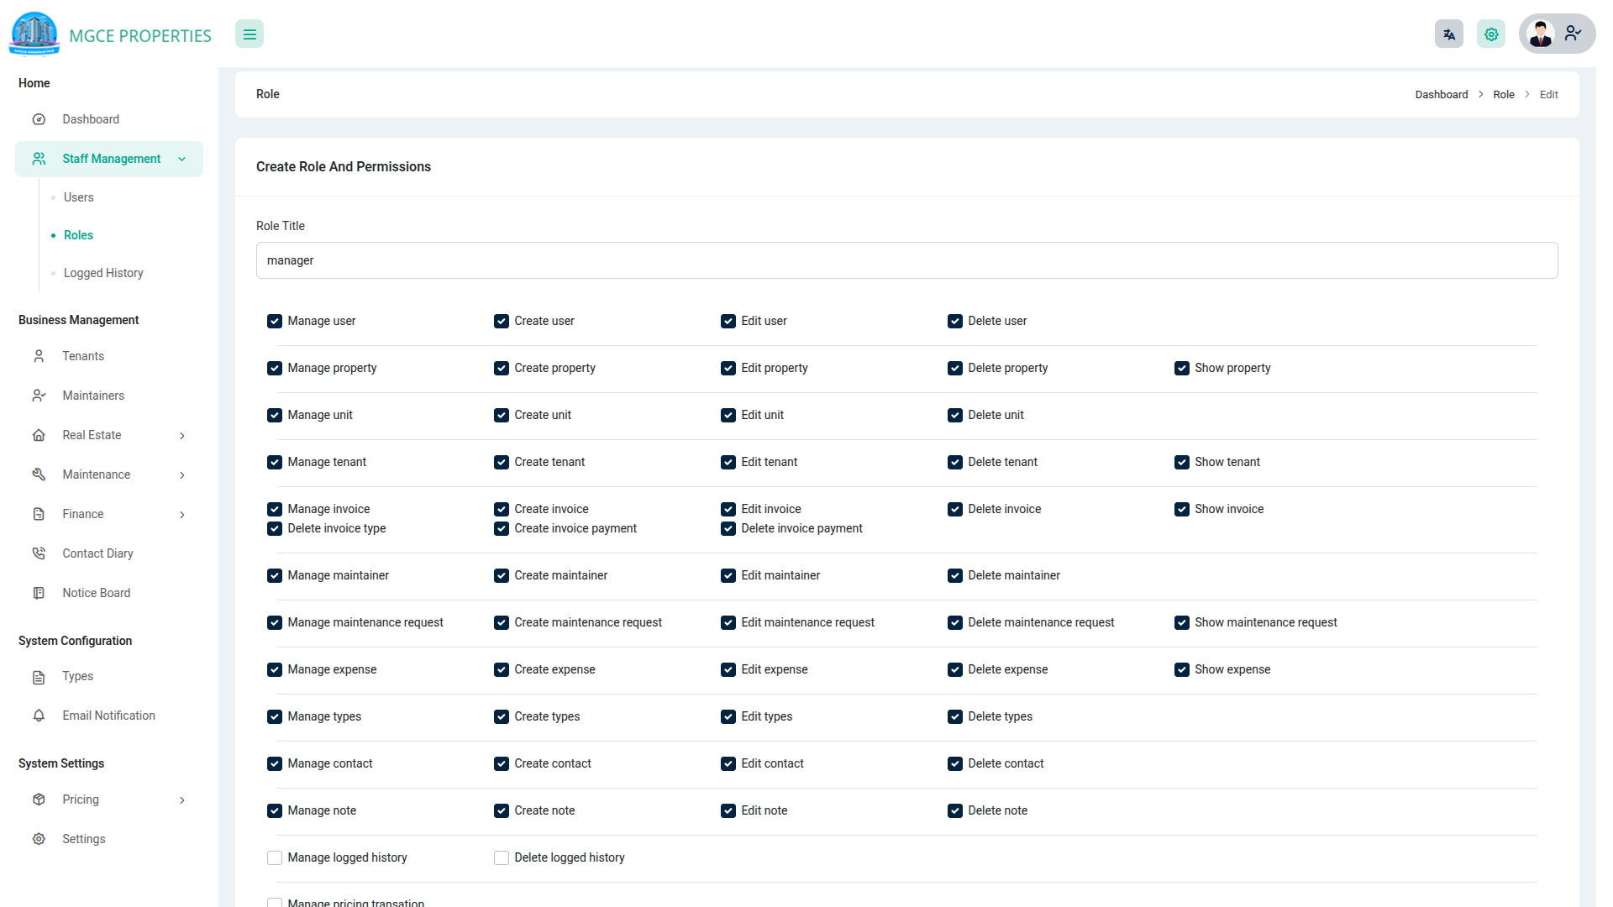Go to Dashboard via breadcrumb link
1613x907 pixels.
point(1441,94)
